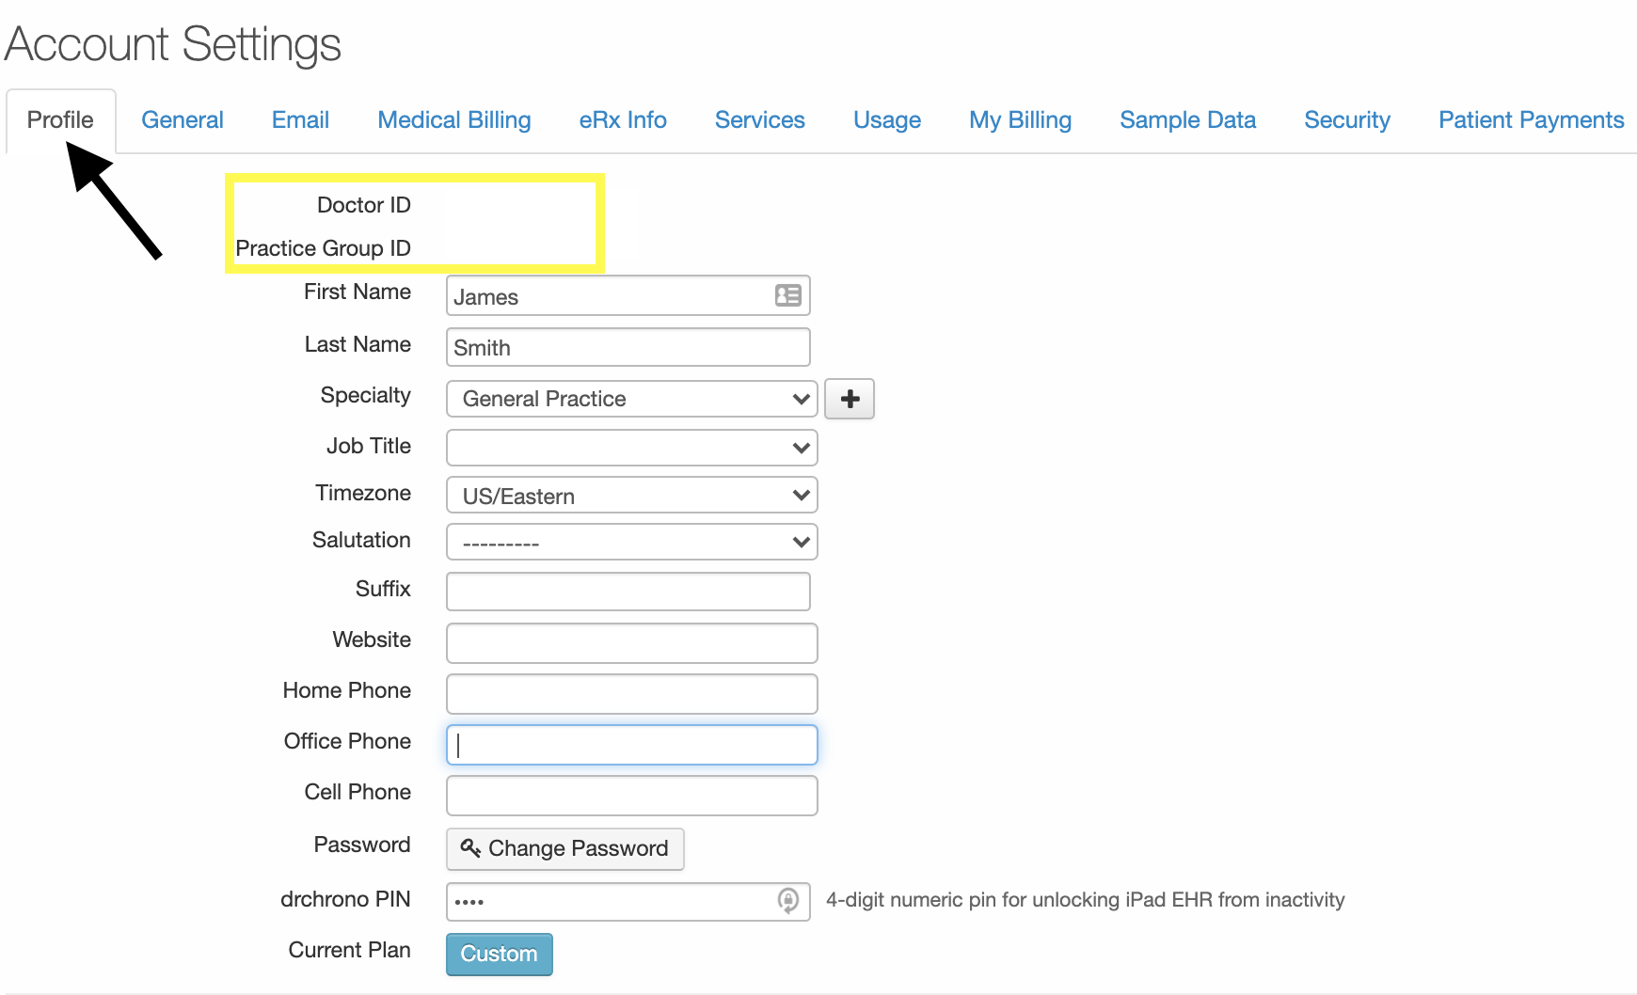Click the Cell Phone input field
Viewport: 1637px width, 995px height.
(631, 795)
